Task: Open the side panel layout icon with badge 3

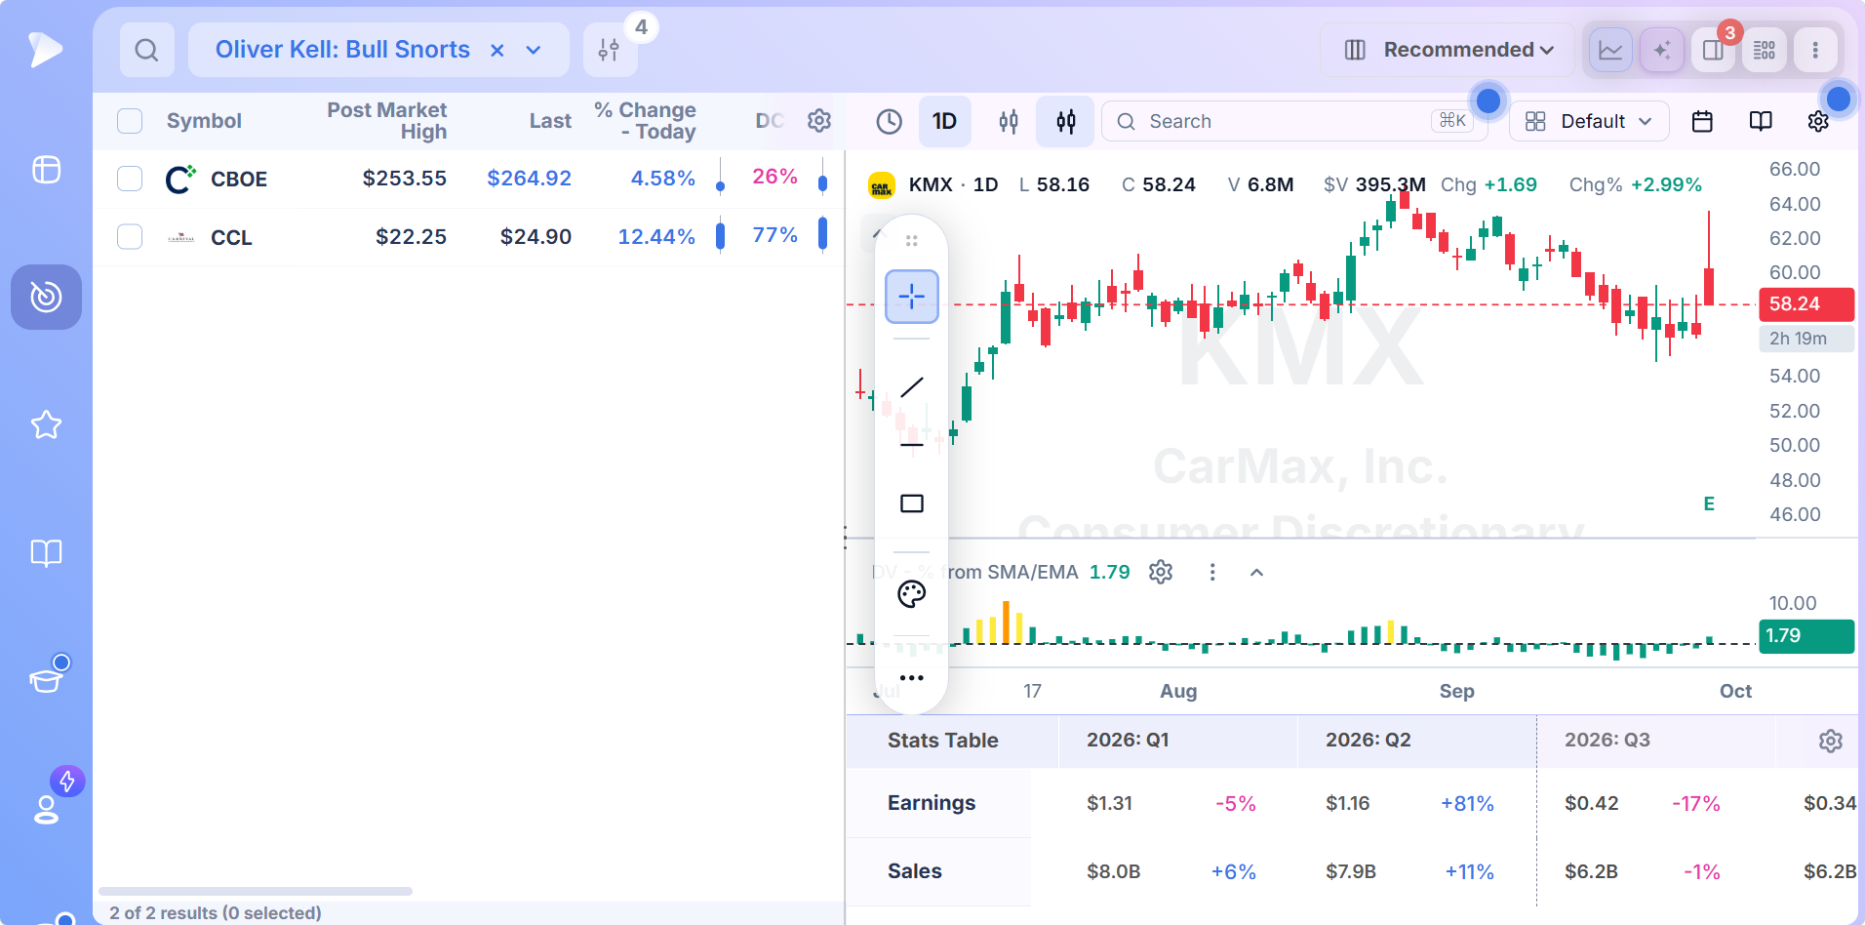Action: 1713,50
